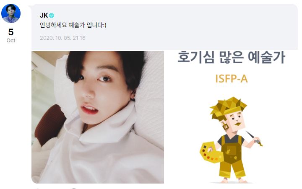Image resolution: width=302 pixels, height=189 pixels.
Task: Open the selfie photo attachment
Action: tap(98, 117)
